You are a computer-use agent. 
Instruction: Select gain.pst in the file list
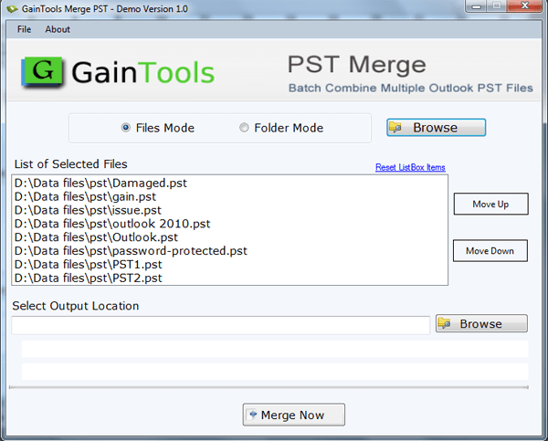click(x=84, y=196)
